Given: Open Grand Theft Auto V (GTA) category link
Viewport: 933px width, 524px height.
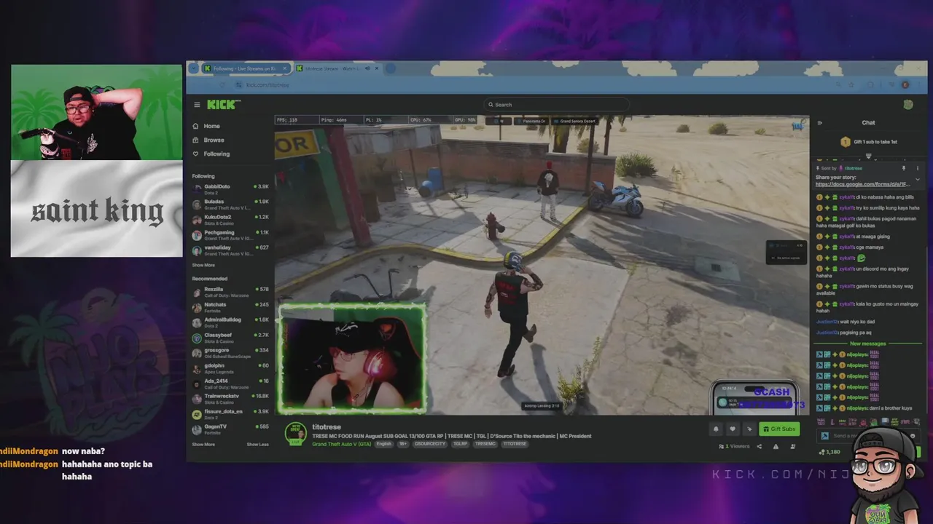Looking at the screenshot, I should (342, 444).
